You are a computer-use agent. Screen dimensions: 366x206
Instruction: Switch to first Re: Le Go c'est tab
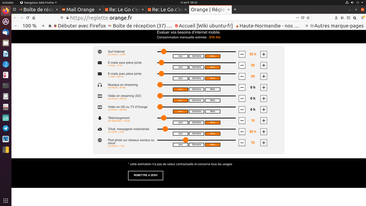click(x=124, y=10)
